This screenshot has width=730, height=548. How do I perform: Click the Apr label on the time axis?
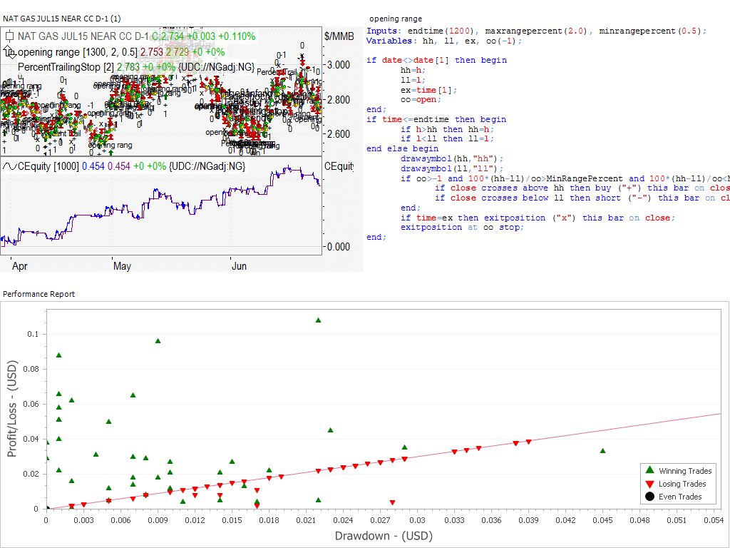tap(19, 266)
